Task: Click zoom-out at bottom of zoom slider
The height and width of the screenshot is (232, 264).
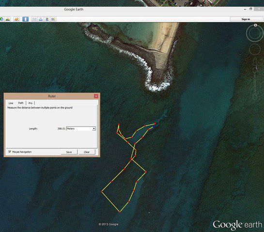Action: tap(255, 97)
